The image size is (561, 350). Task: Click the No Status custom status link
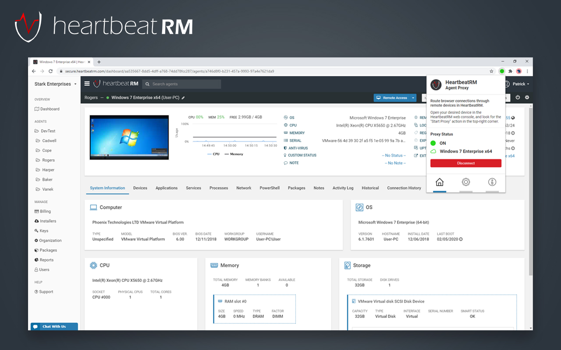[394, 155]
